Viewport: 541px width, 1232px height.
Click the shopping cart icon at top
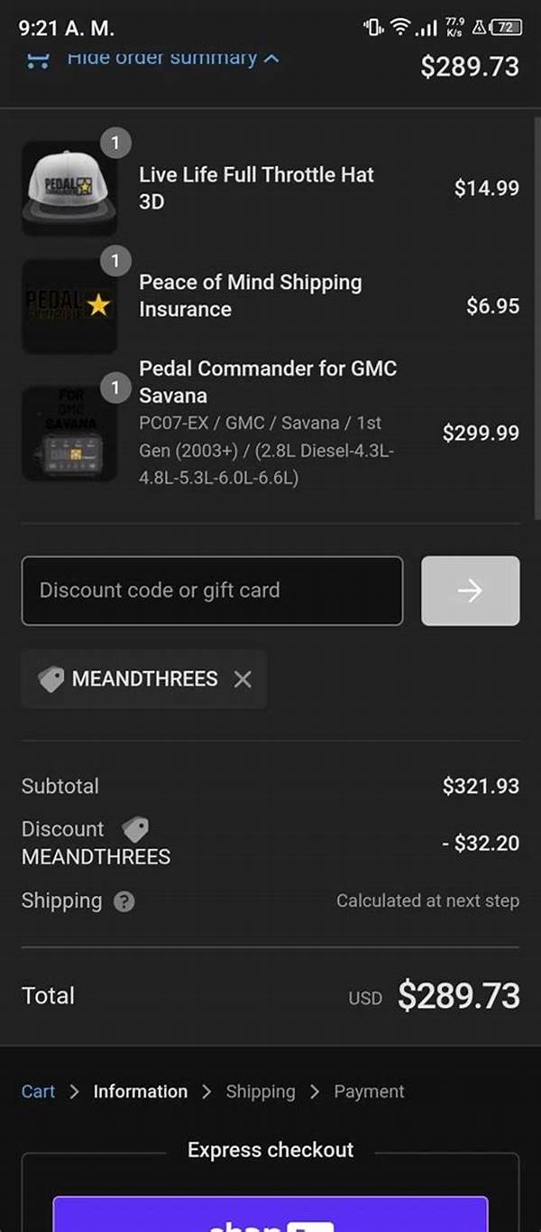pos(38,60)
